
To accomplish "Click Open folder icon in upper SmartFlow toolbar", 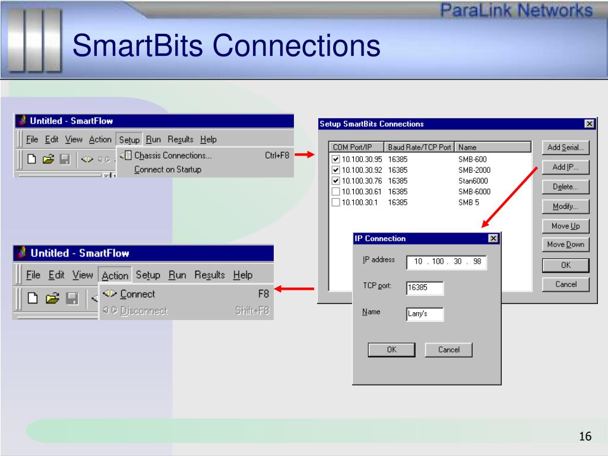I will (49, 159).
